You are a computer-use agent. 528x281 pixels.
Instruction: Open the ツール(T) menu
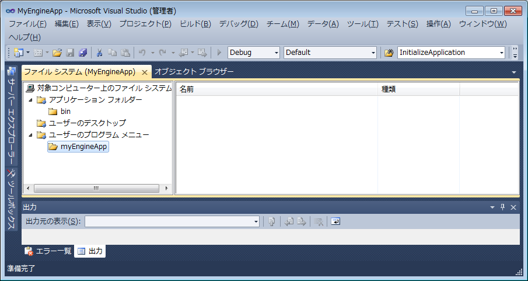click(x=363, y=24)
